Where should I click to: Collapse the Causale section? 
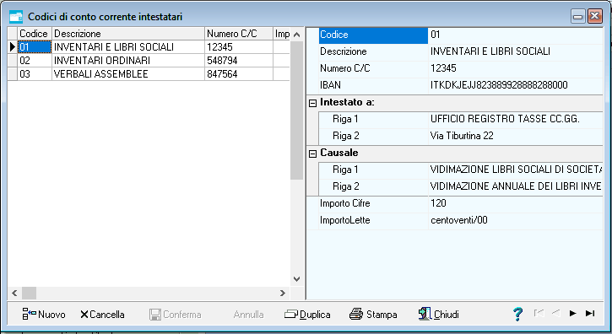pyautogui.click(x=312, y=154)
